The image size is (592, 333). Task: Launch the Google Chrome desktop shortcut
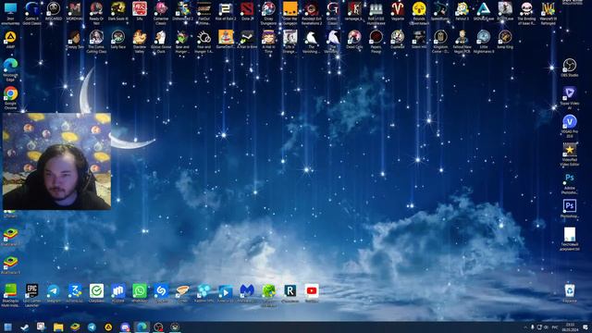(10, 98)
